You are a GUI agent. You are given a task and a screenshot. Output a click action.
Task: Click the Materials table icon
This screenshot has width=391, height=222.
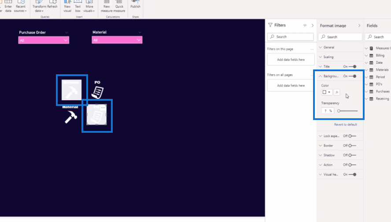(x=371, y=70)
